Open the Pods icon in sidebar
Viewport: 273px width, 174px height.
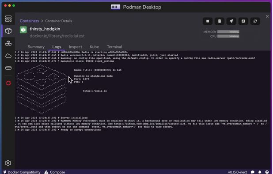click(x=8, y=43)
